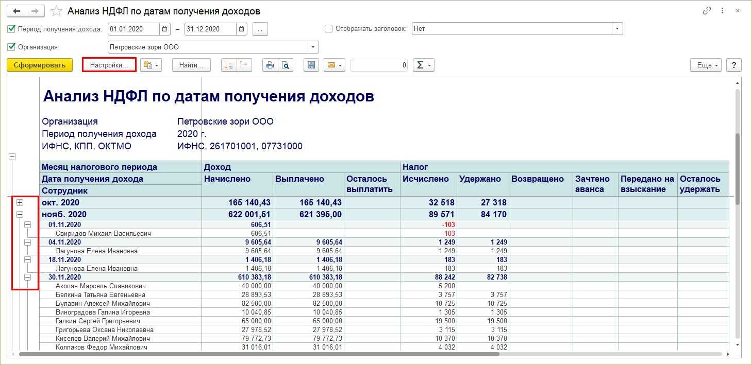Click the print report icon
Image resolution: width=752 pixels, height=365 pixels.
click(x=270, y=65)
